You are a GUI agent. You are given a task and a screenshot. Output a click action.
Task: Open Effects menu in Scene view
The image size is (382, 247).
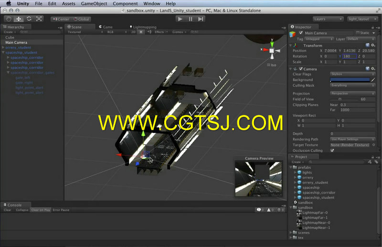[x=161, y=32]
